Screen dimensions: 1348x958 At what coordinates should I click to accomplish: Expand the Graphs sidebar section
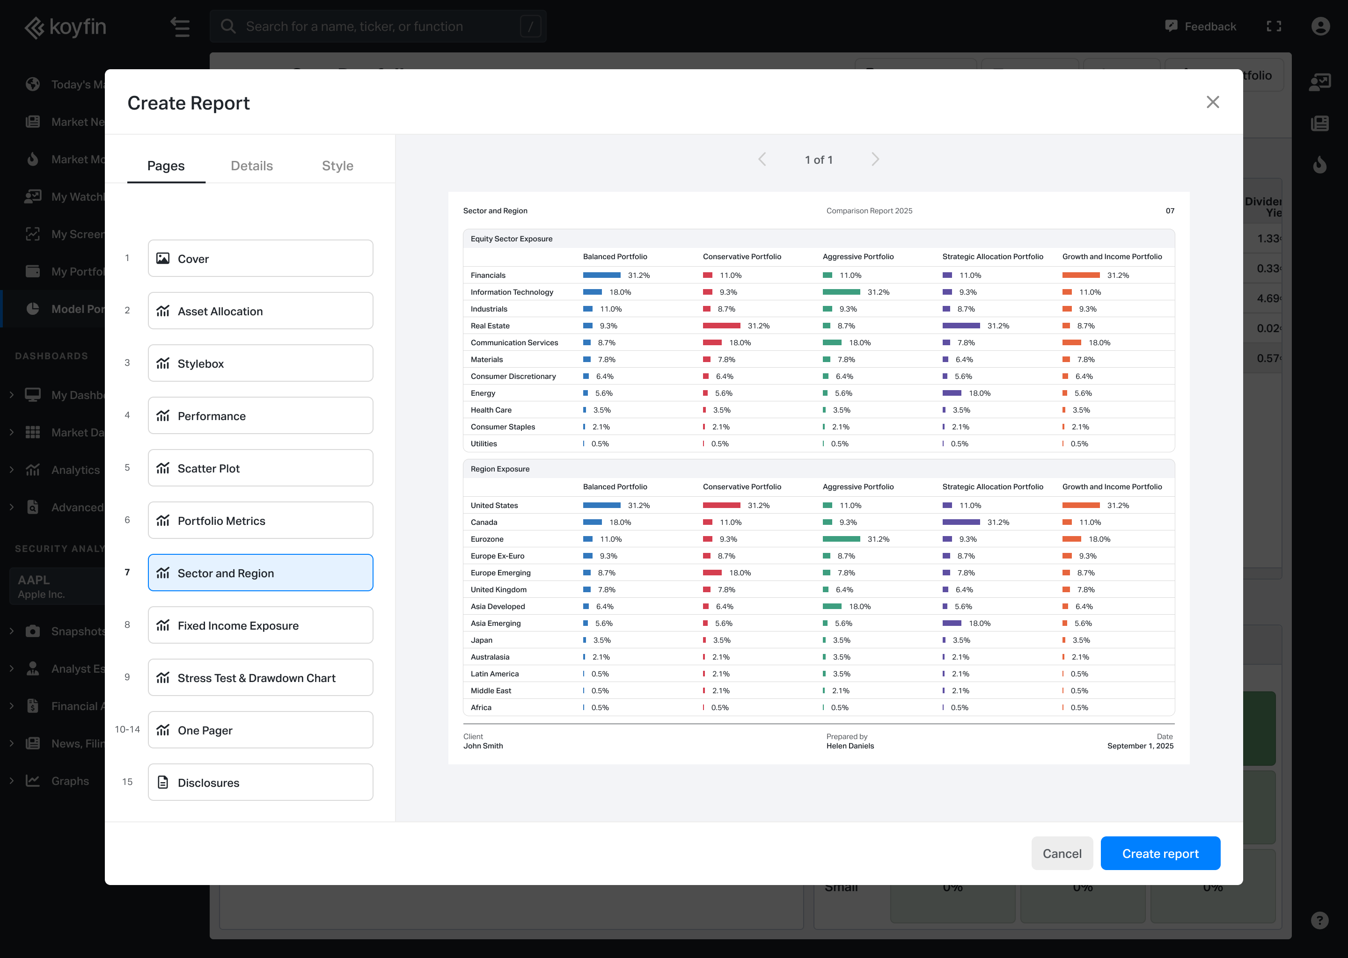[x=12, y=780]
